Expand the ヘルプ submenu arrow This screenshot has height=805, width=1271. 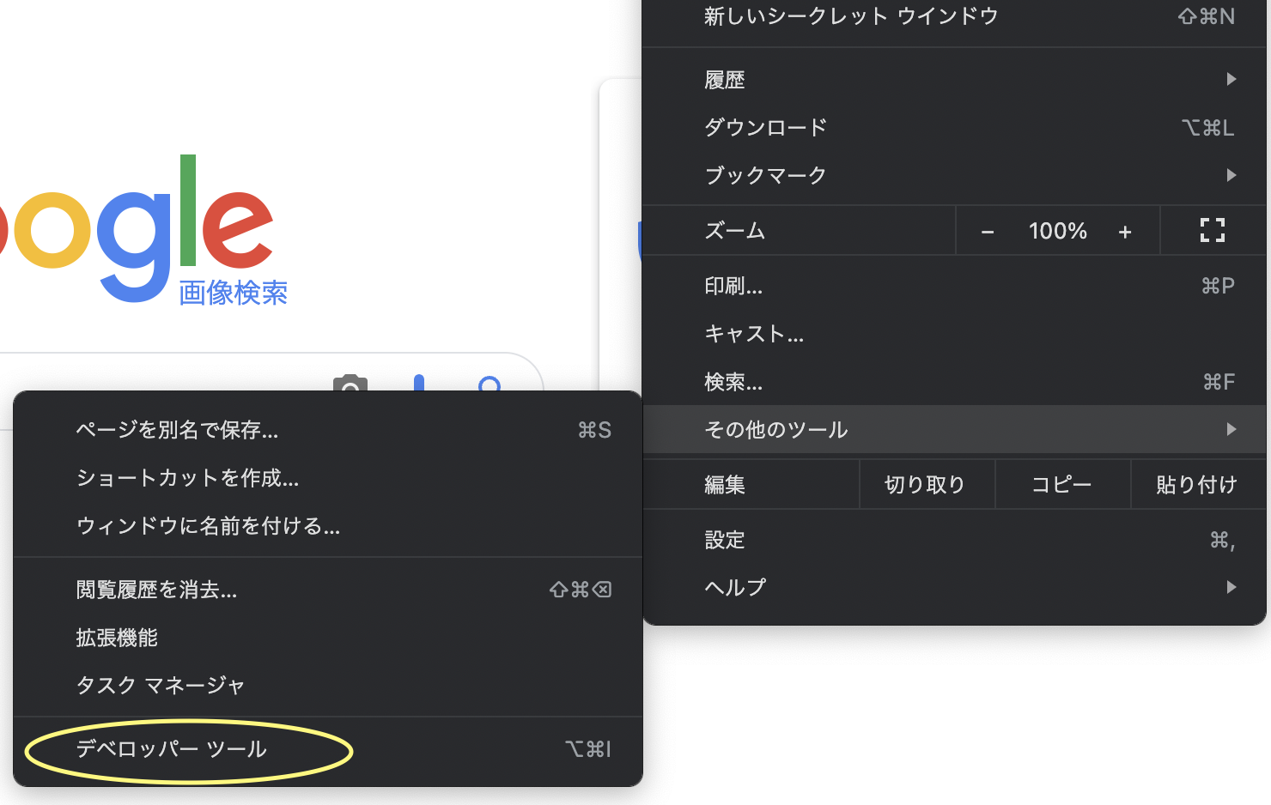[x=1231, y=587]
